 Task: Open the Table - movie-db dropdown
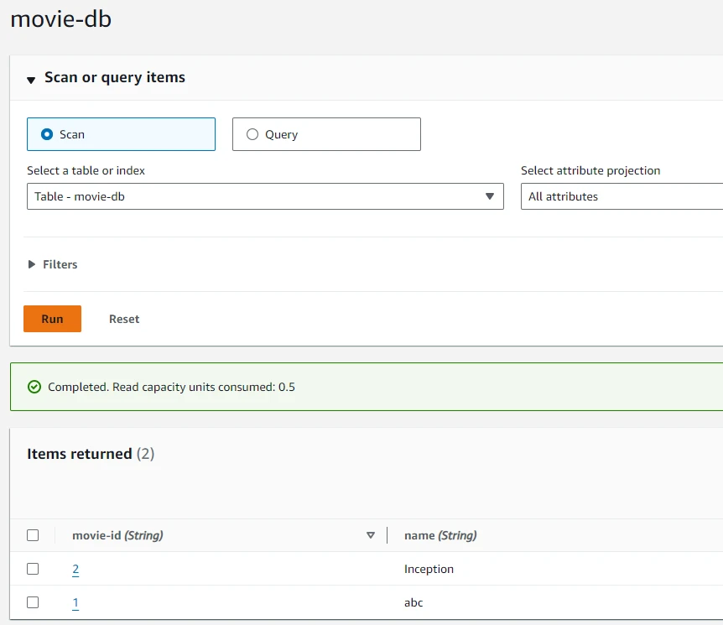pyautogui.click(x=265, y=196)
